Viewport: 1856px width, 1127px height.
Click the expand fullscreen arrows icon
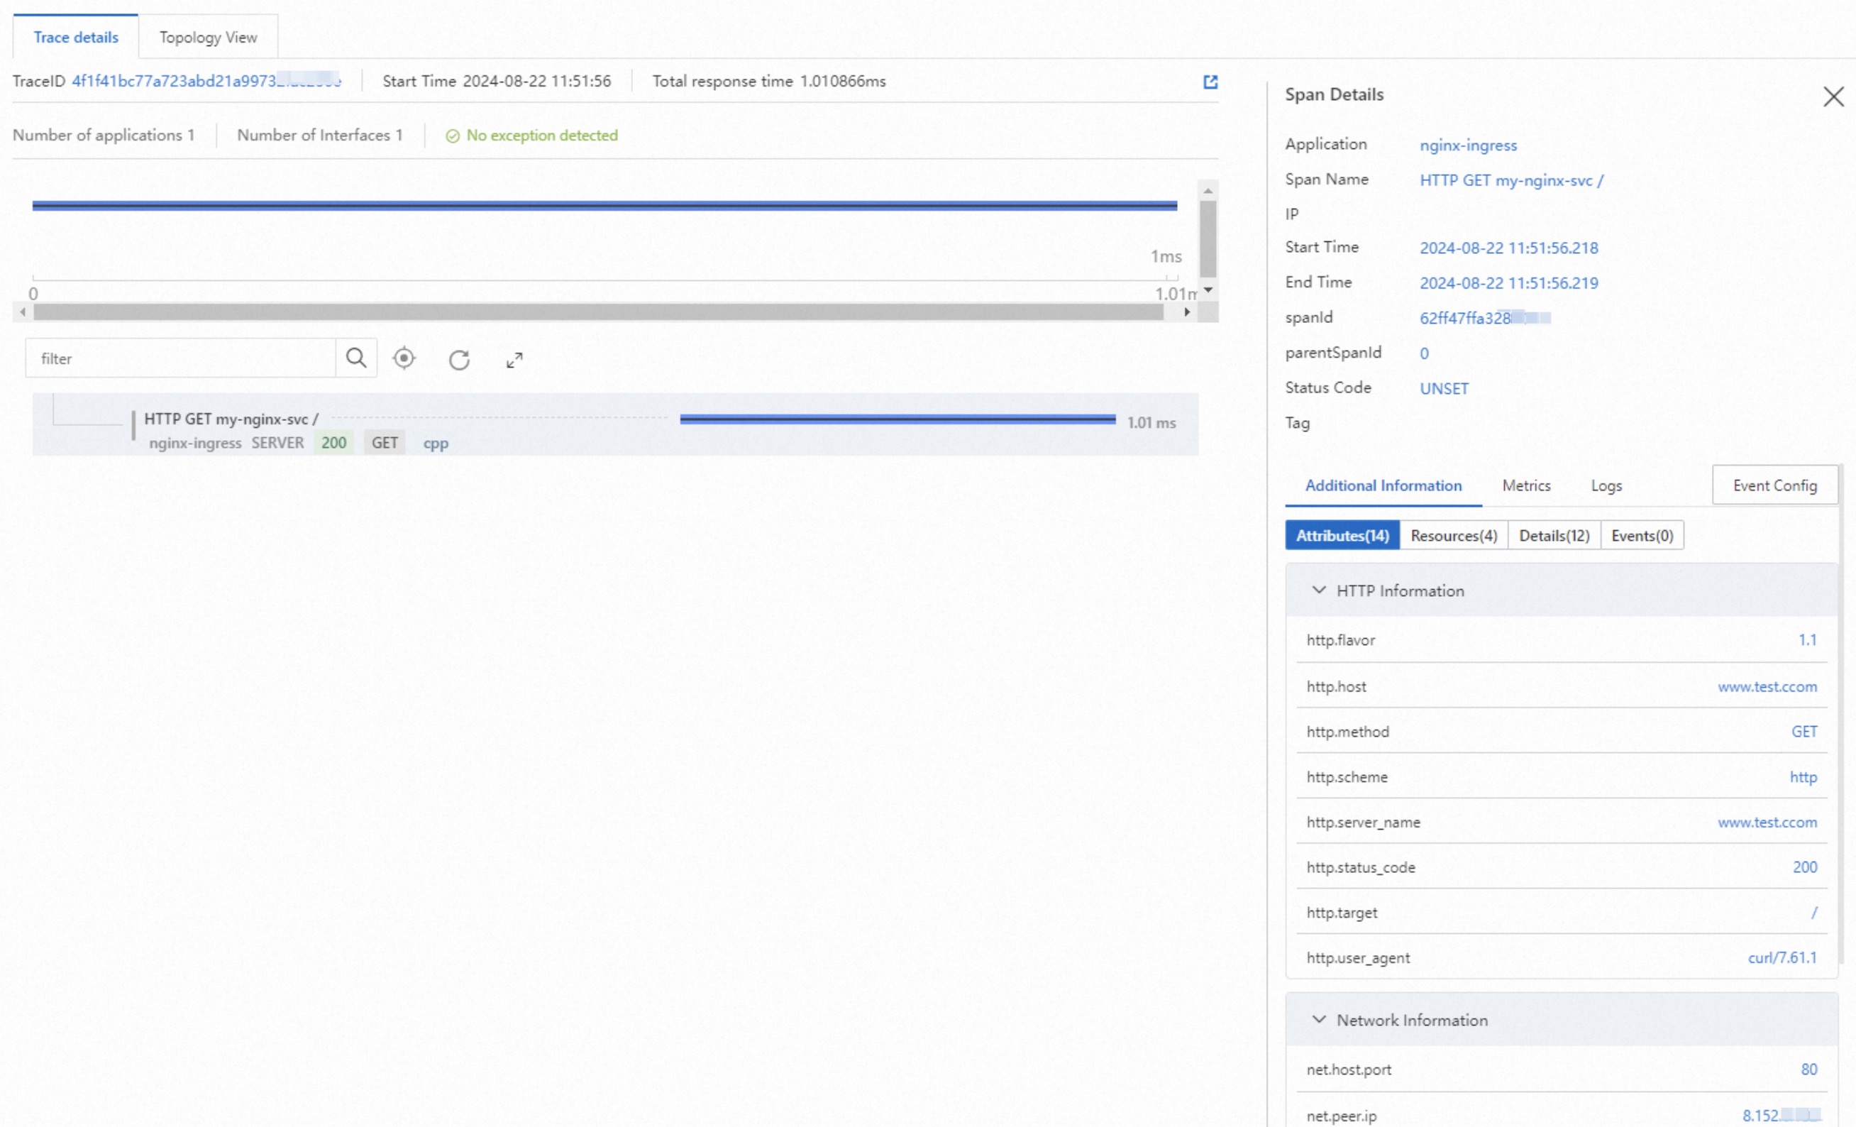[x=514, y=360]
